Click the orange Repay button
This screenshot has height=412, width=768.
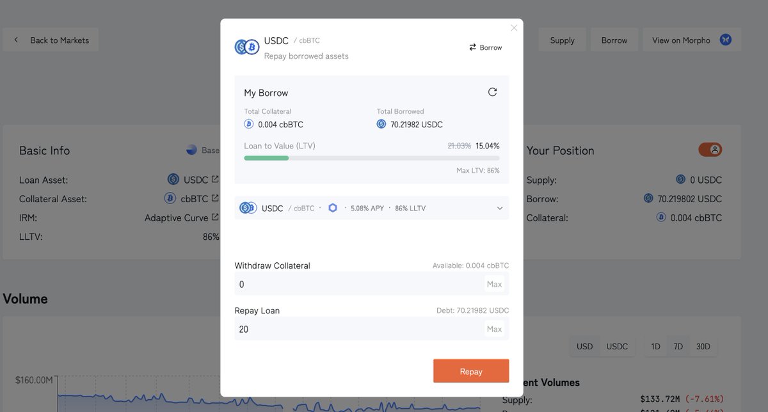[471, 371]
